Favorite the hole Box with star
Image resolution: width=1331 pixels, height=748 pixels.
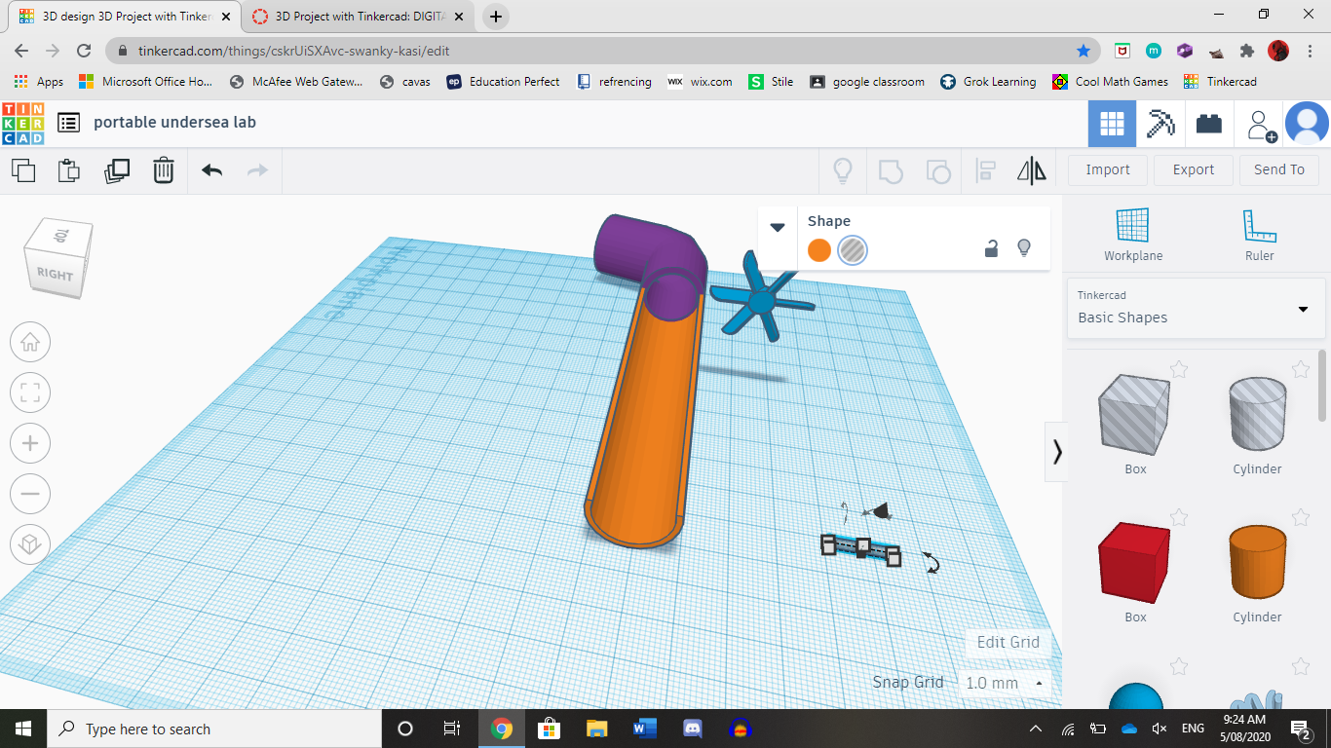pos(1179,369)
